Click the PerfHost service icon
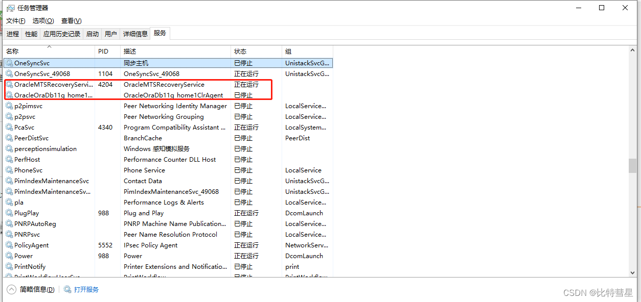The image size is (641, 302). coord(9,160)
